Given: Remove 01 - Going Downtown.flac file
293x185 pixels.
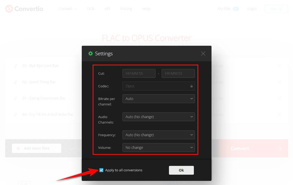Looking at the screenshot, I should [x=279, y=98].
